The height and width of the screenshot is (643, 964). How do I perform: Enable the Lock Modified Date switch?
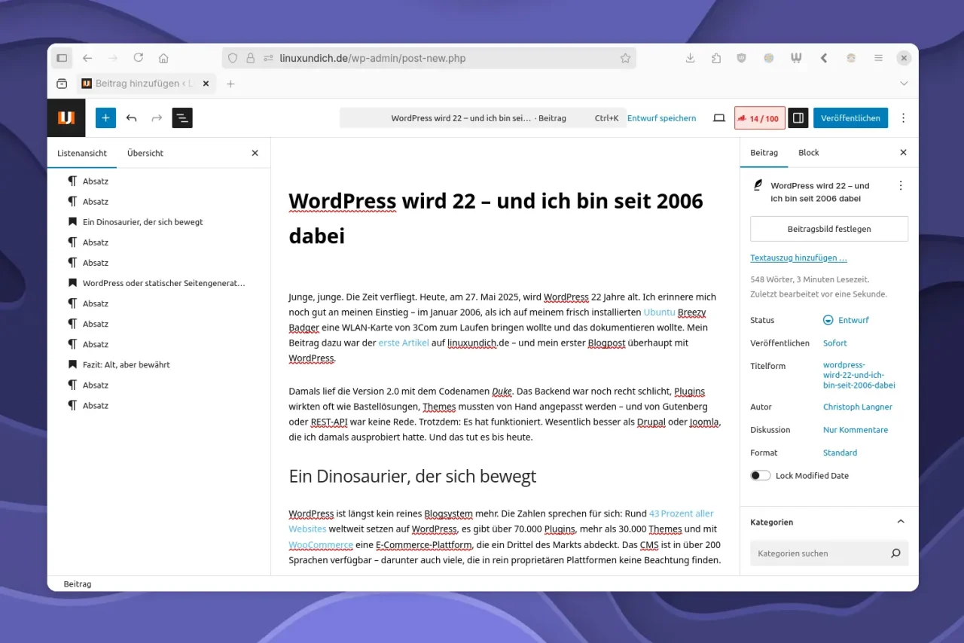pos(761,475)
